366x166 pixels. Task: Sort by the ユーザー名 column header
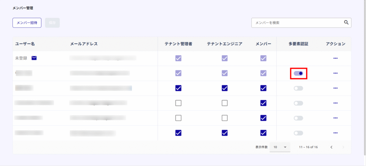pos(25,44)
